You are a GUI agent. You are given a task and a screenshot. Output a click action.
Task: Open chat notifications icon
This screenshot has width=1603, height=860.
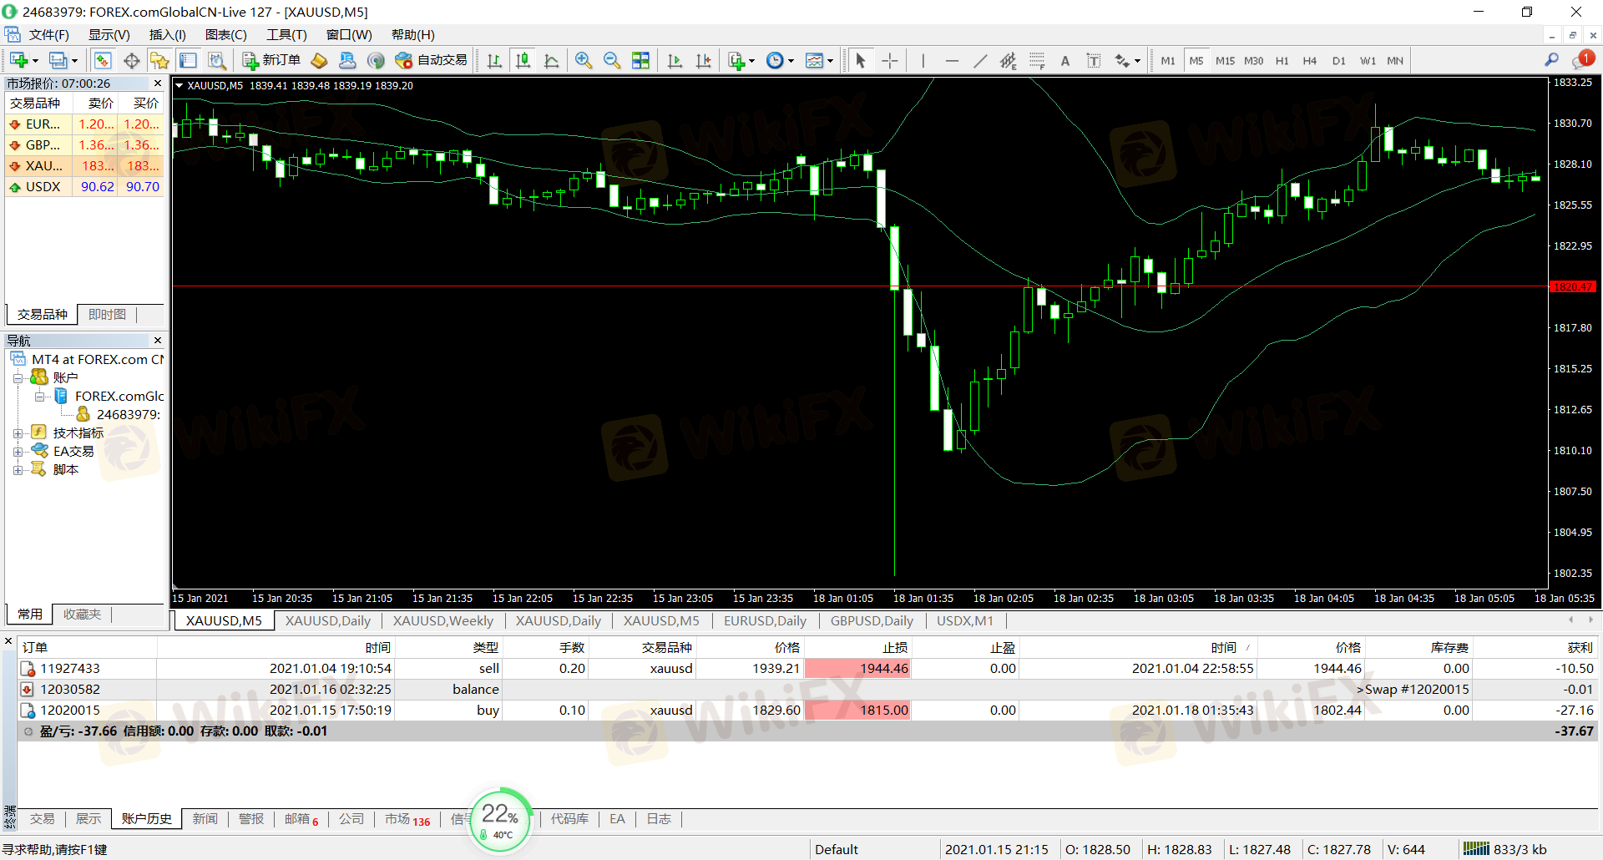pos(1583,59)
